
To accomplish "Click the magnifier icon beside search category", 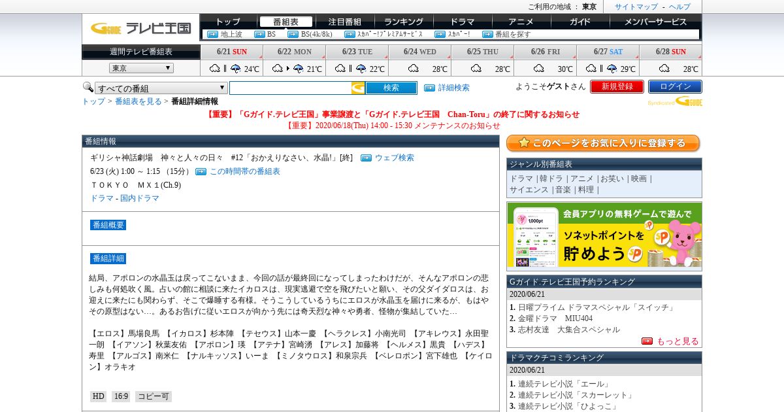I will tap(88, 87).
